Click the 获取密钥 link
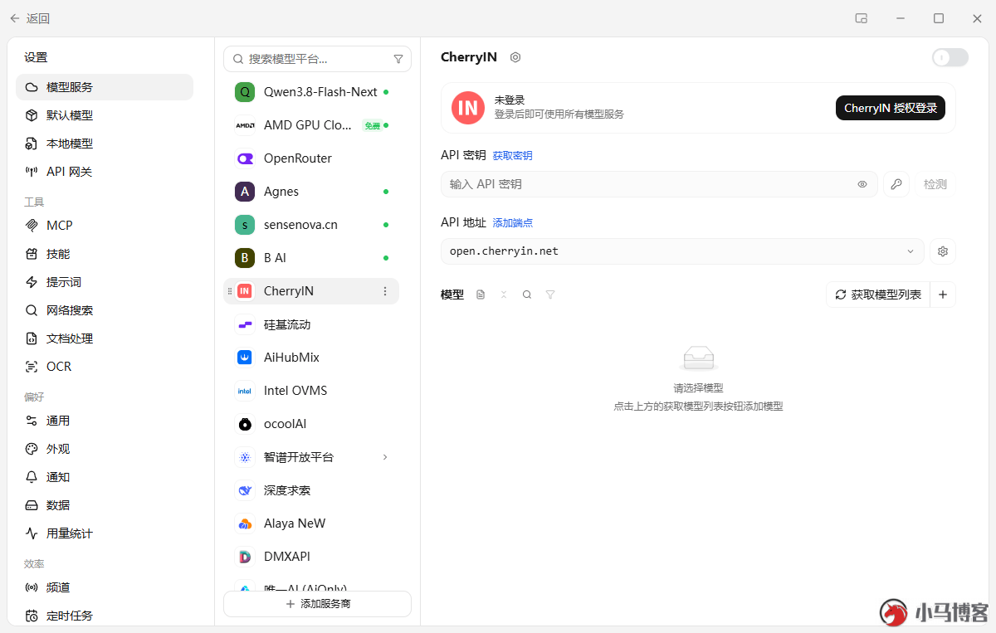This screenshot has width=996, height=633. click(x=512, y=155)
